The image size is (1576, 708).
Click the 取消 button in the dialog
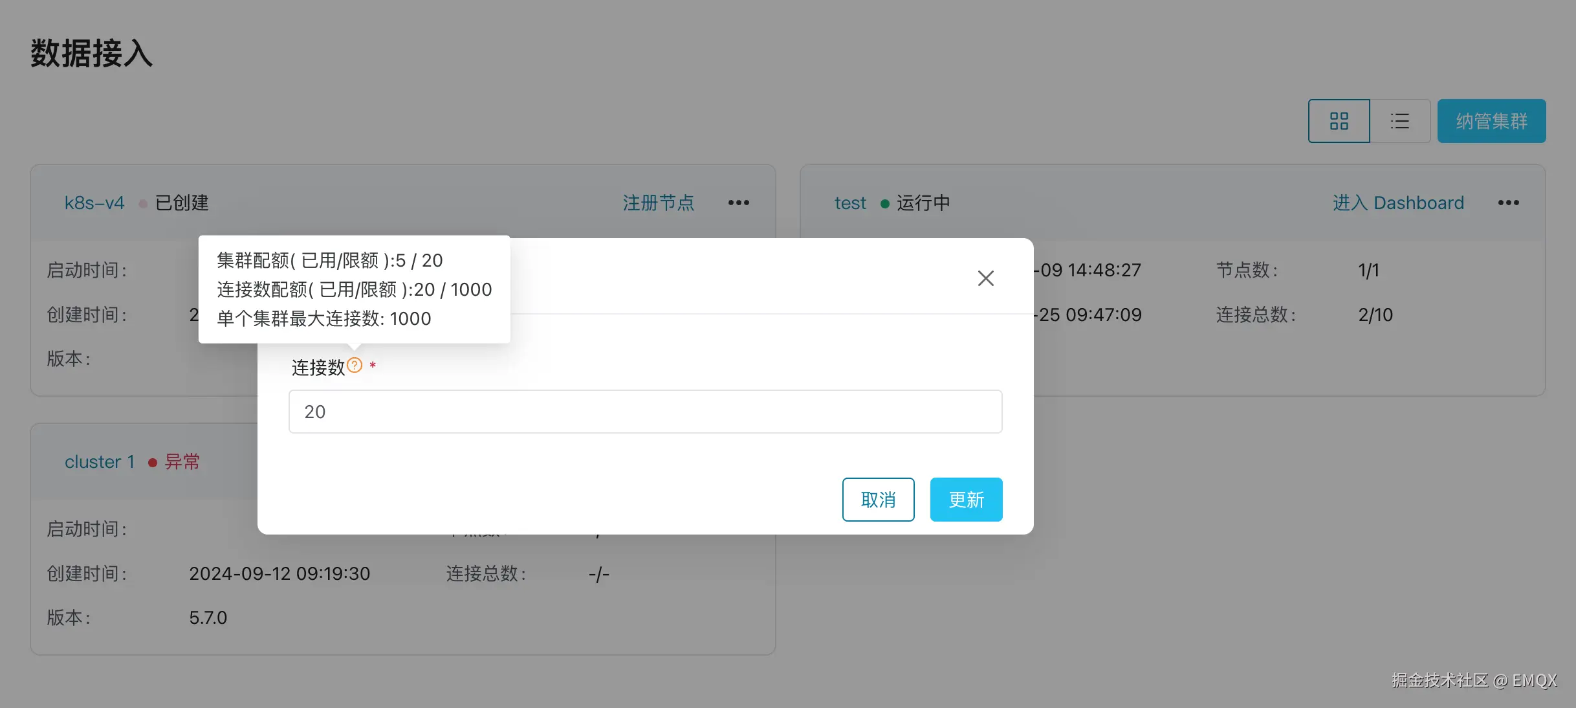tap(878, 499)
